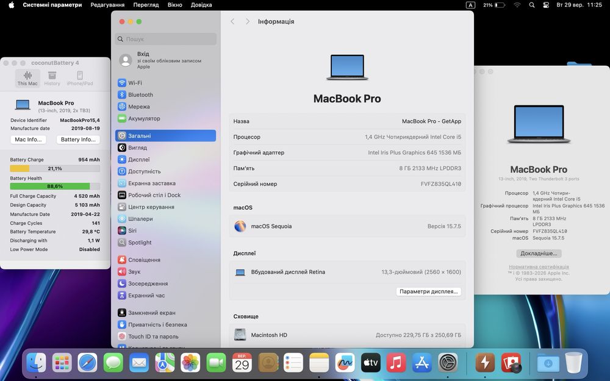Click Параметри дисплея... button
This screenshot has width=610, height=381.
tap(429, 291)
